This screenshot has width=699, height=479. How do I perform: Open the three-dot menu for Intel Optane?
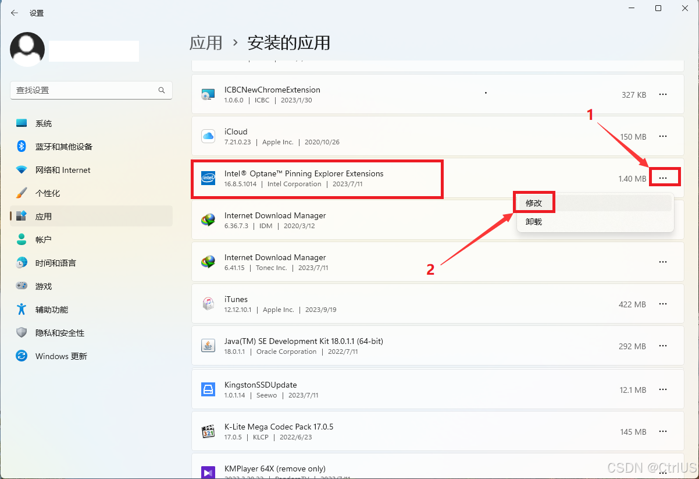[663, 178]
